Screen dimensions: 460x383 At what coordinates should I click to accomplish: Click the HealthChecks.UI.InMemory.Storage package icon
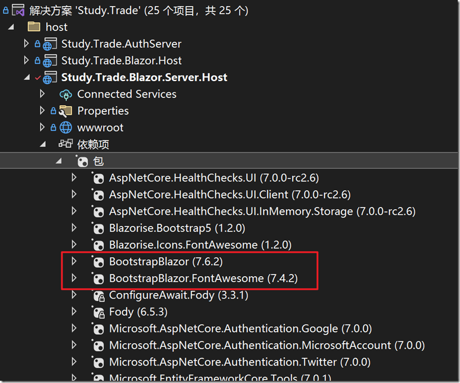[x=98, y=211]
